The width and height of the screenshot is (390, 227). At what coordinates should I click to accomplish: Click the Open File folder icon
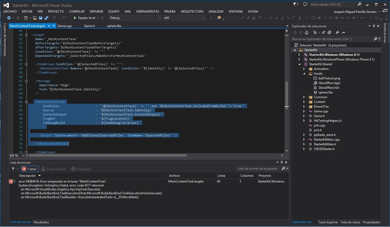coord(35,18)
